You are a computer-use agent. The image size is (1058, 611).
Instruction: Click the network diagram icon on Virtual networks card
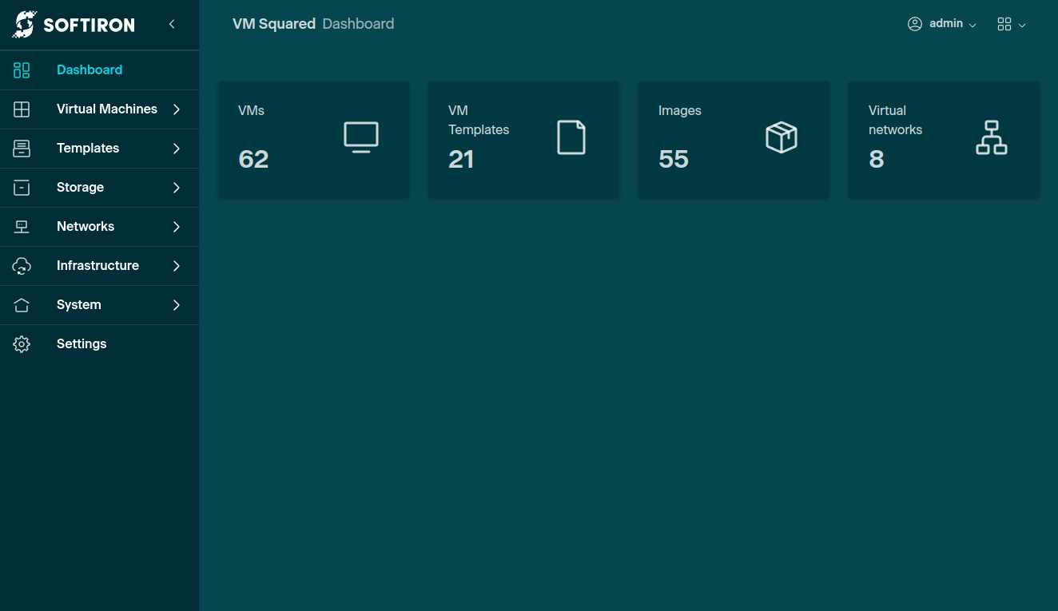click(991, 137)
